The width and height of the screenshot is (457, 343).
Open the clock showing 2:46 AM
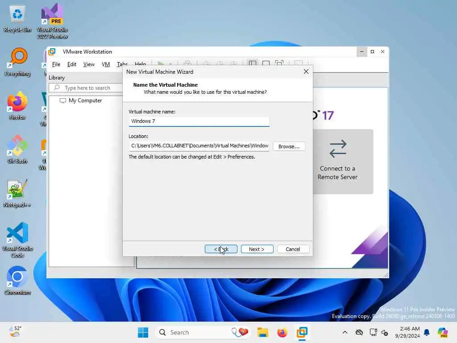click(x=407, y=332)
